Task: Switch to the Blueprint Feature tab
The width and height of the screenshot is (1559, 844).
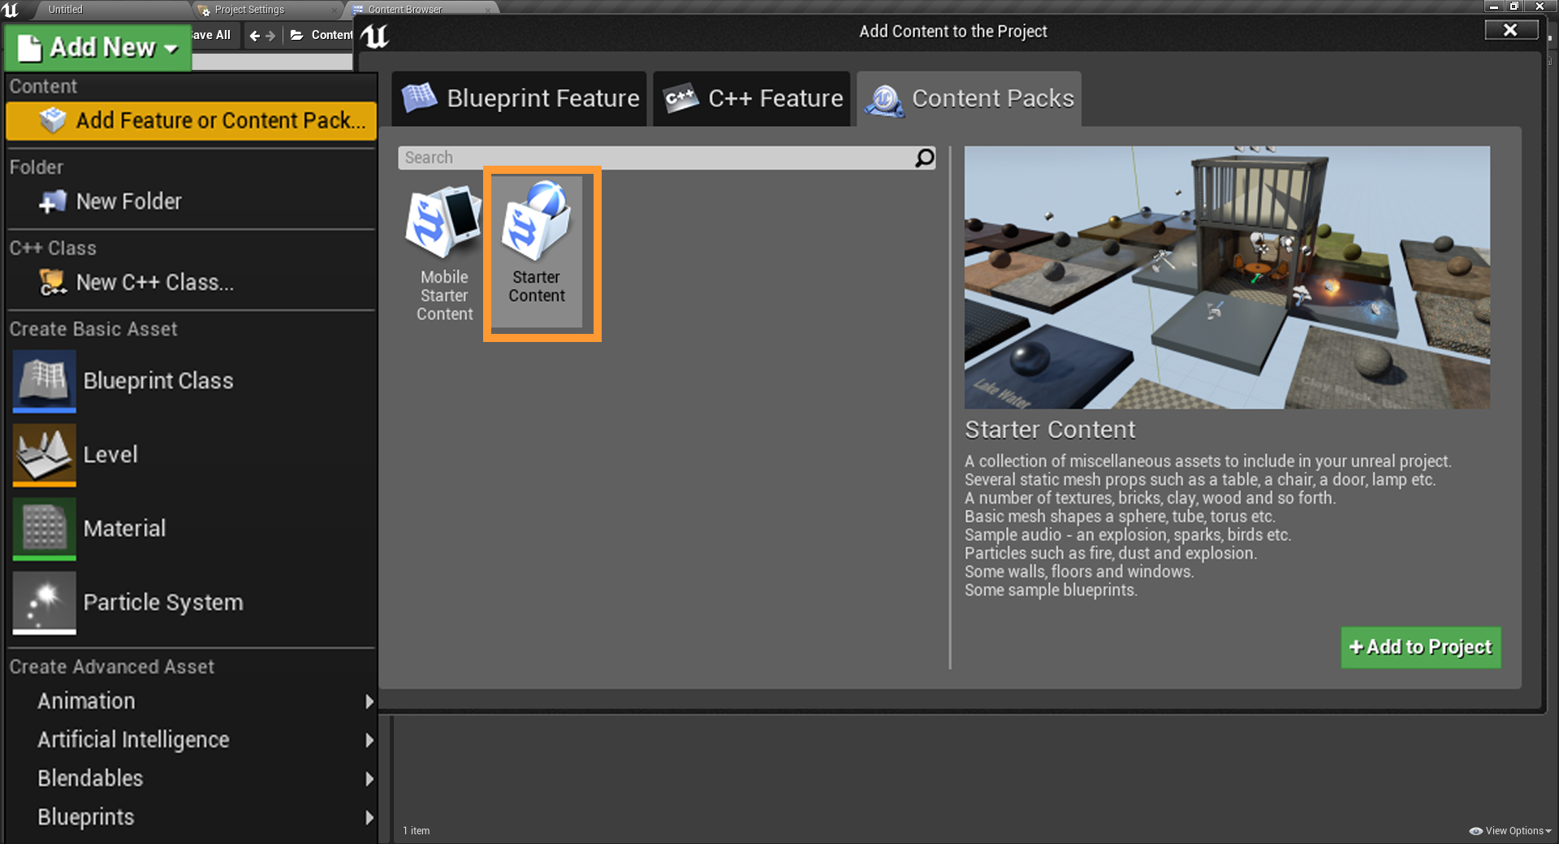Action: tap(520, 99)
